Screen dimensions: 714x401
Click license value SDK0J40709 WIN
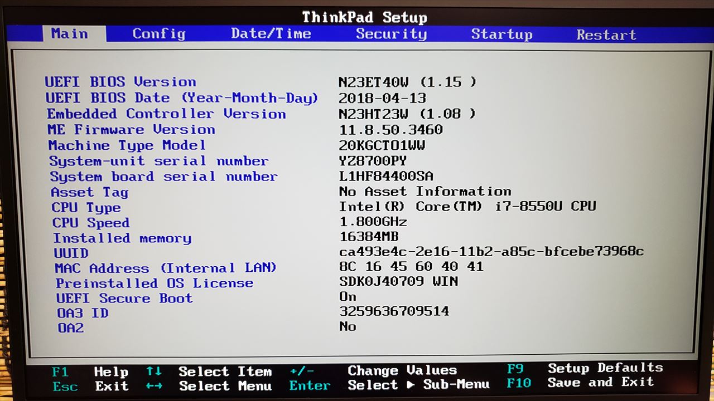point(398,281)
